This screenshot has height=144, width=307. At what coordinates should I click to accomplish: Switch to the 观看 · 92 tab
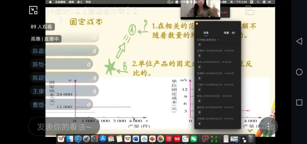[229, 33]
